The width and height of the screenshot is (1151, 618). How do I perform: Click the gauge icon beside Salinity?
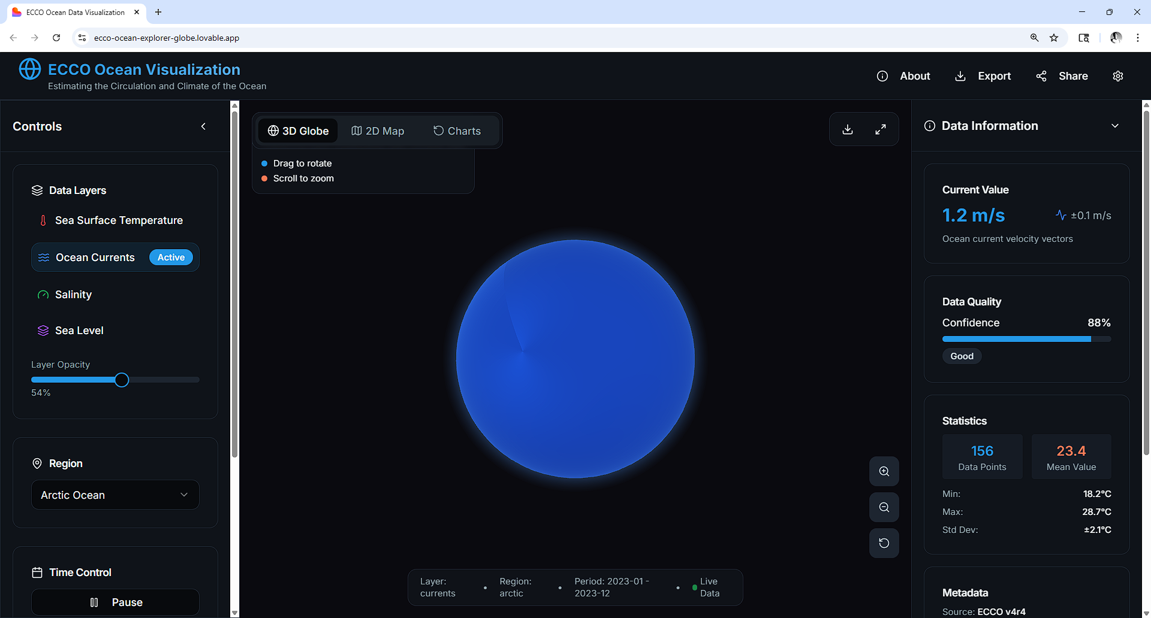pyautogui.click(x=43, y=295)
